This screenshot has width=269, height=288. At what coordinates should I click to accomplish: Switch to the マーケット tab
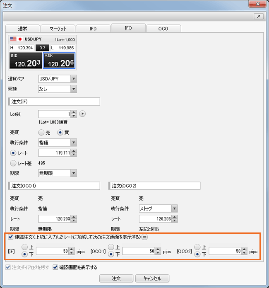(58, 29)
